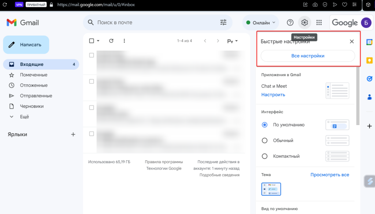375x214 pixels.
Task: Open the select dropdown arrow
Action: coord(98,41)
